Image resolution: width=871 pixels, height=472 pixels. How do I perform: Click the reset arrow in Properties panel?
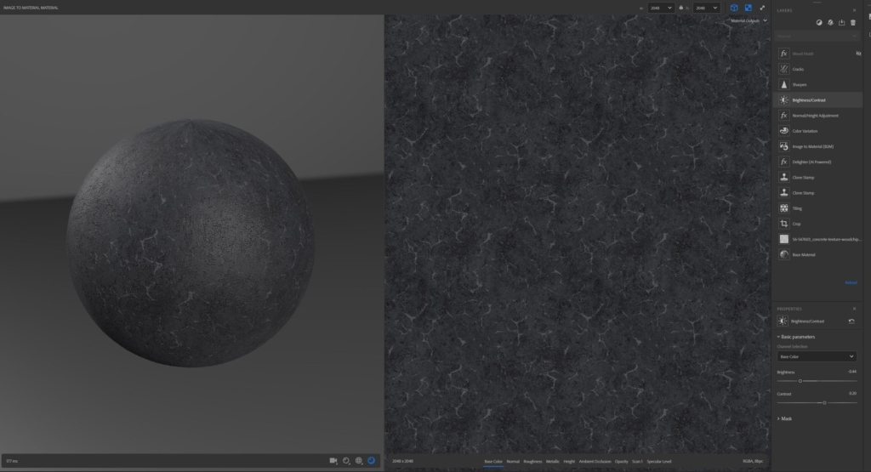tap(851, 321)
